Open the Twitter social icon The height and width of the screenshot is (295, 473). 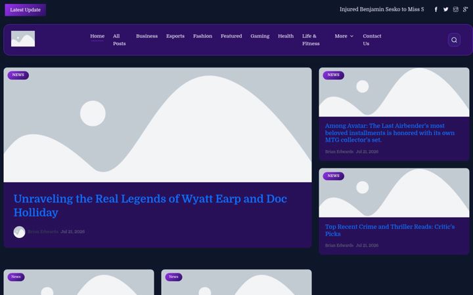pos(446,10)
